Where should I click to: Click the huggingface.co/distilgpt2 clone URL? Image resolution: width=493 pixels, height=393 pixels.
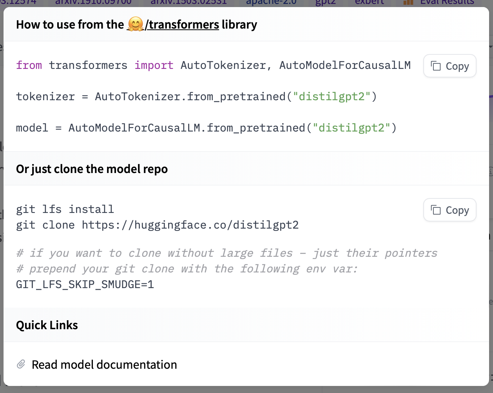pyautogui.click(x=190, y=225)
